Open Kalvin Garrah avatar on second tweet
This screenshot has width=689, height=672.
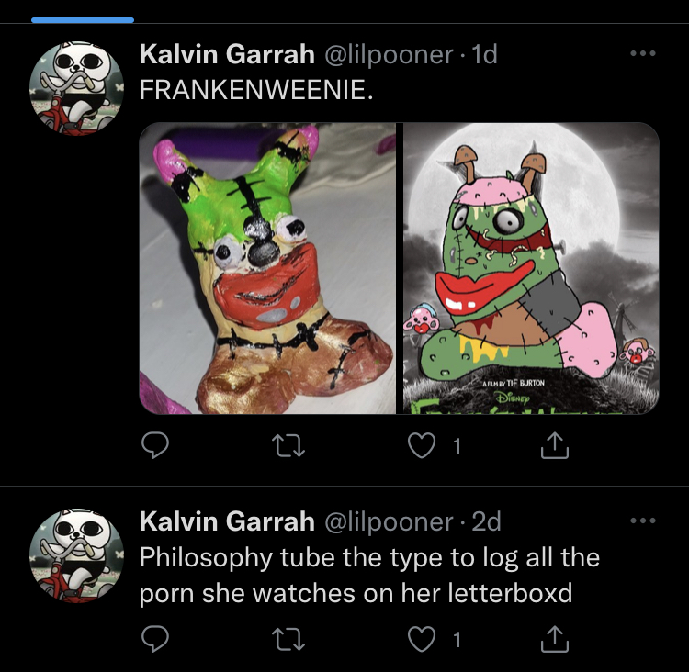tap(76, 555)
